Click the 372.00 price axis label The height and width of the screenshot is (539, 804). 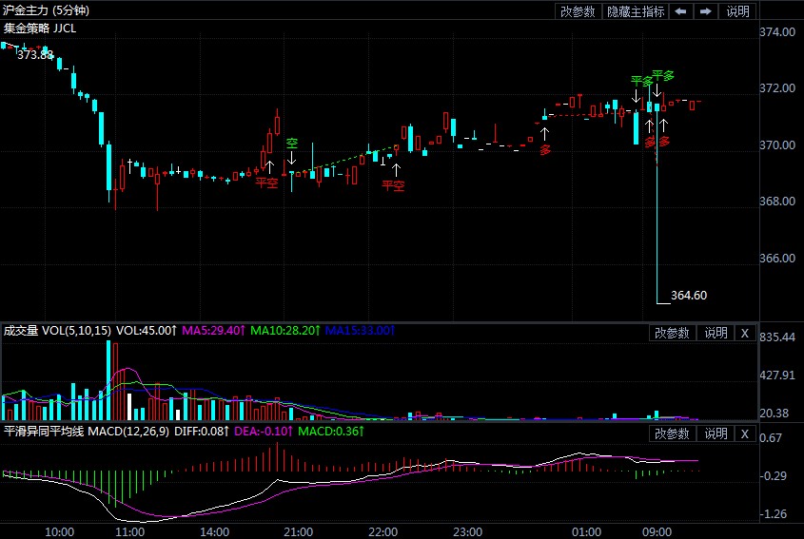(777, 88)
